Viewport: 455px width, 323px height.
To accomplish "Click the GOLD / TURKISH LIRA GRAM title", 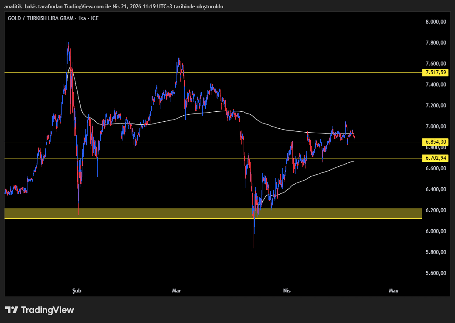I will 41,18.
